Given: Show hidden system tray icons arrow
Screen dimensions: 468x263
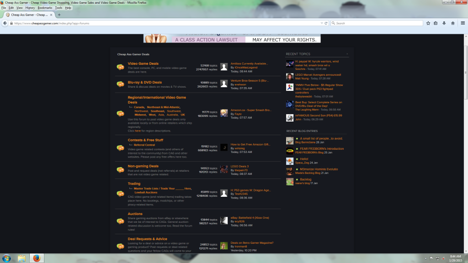Looking at the screenshot, I should (425, 258).
